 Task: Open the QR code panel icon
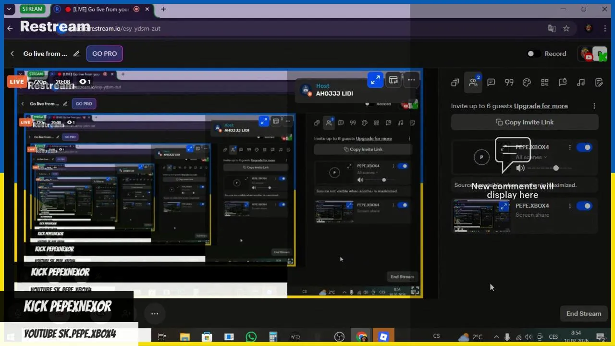pyautogui.click(x=545, y=83)
